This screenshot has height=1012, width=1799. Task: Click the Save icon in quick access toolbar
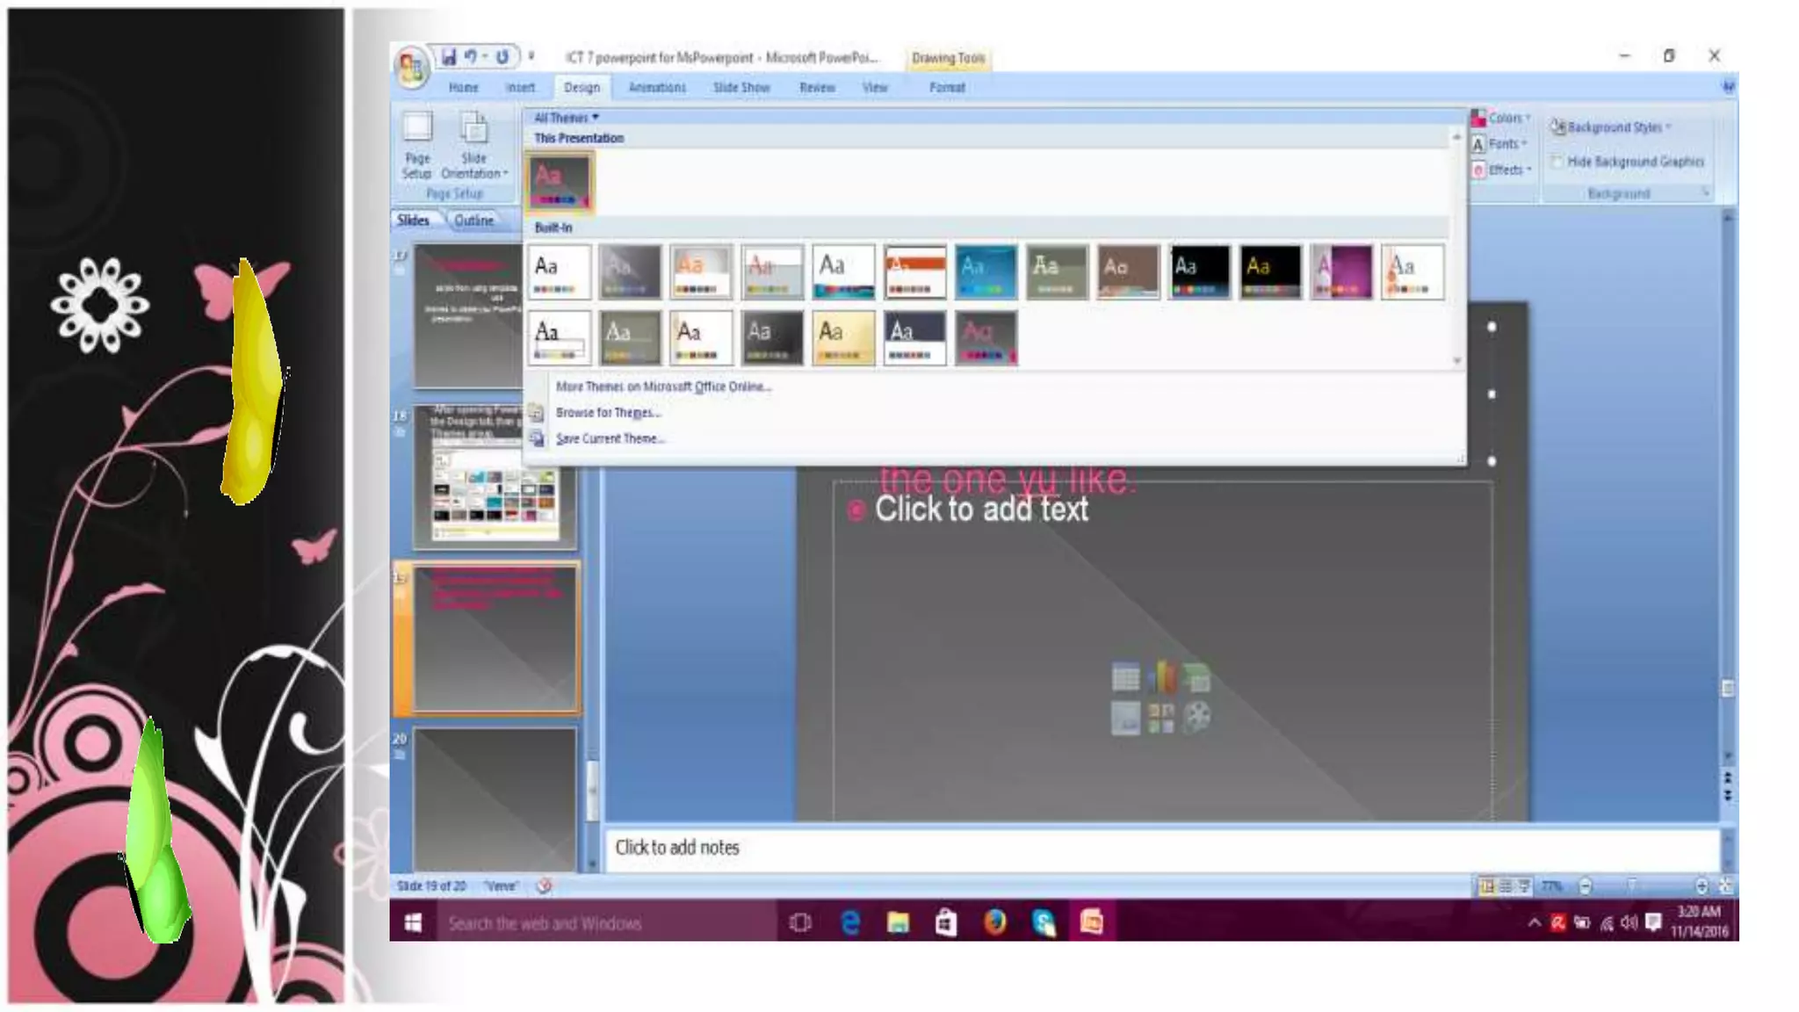pos(449,57)
